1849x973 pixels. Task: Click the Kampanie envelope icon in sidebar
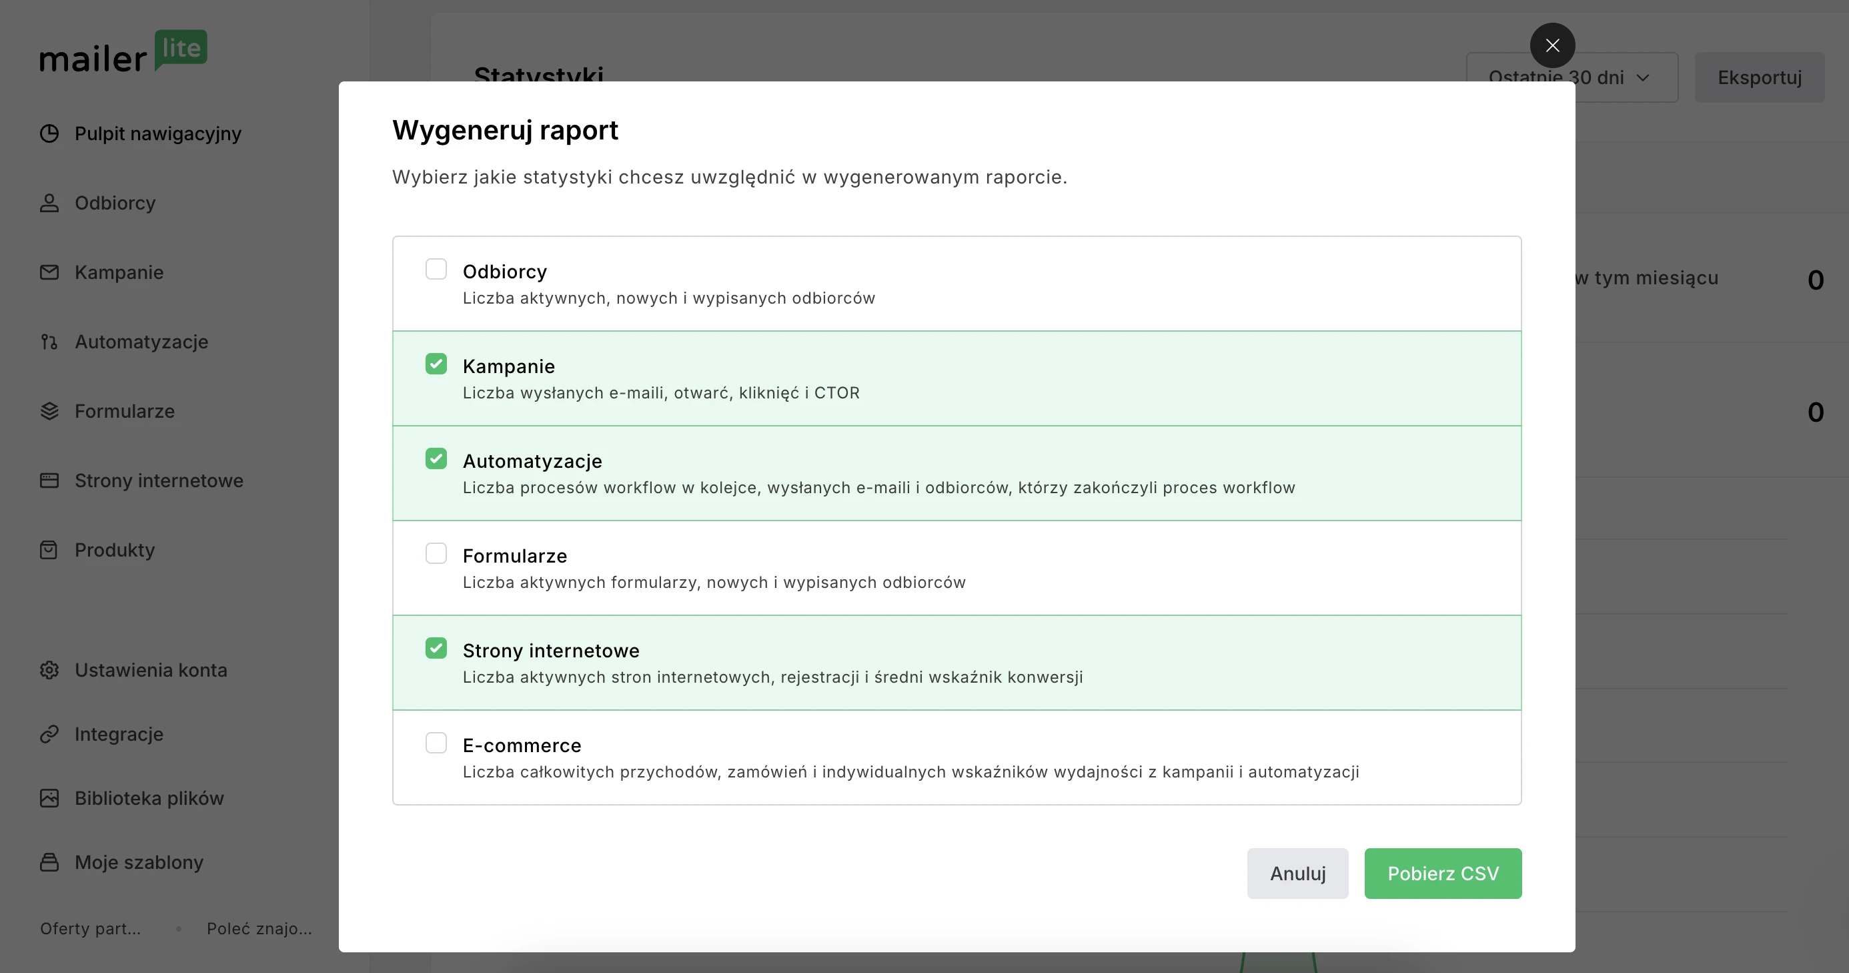49,272
